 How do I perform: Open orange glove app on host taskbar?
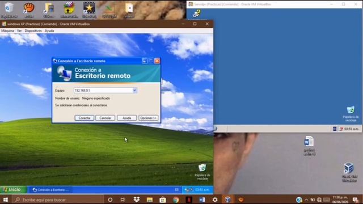(241, 199)
